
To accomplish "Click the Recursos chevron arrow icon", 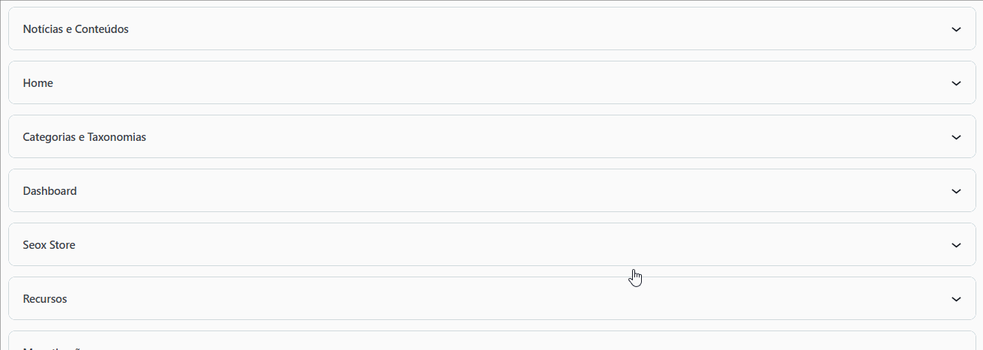I will point(956,299).
